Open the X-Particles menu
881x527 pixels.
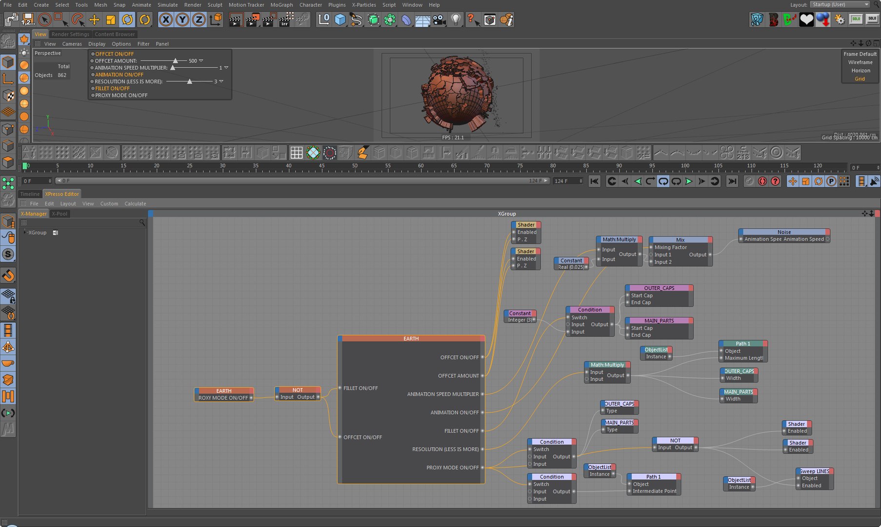[x=363, y=5]
